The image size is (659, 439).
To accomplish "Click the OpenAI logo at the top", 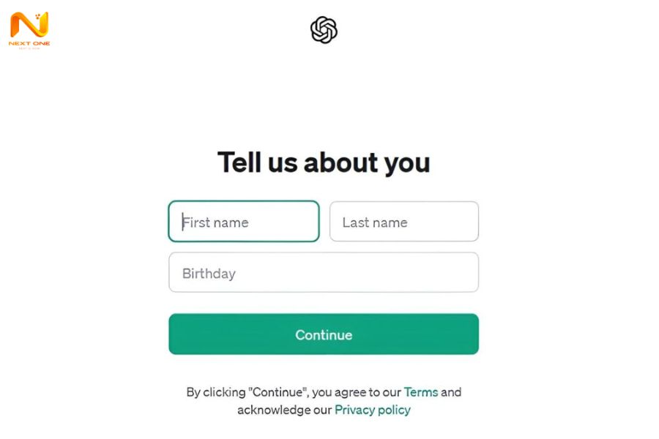I will click(x=324, y=30).
